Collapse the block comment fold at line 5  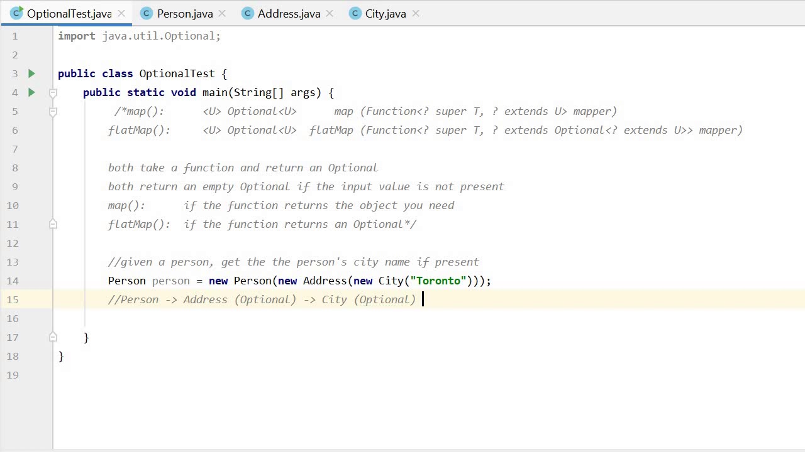point(53,111)
